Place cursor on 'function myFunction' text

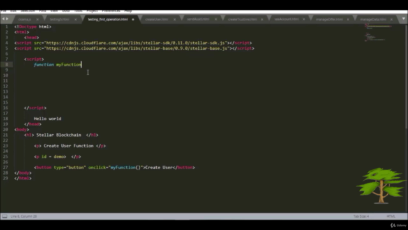click(57, 65)
